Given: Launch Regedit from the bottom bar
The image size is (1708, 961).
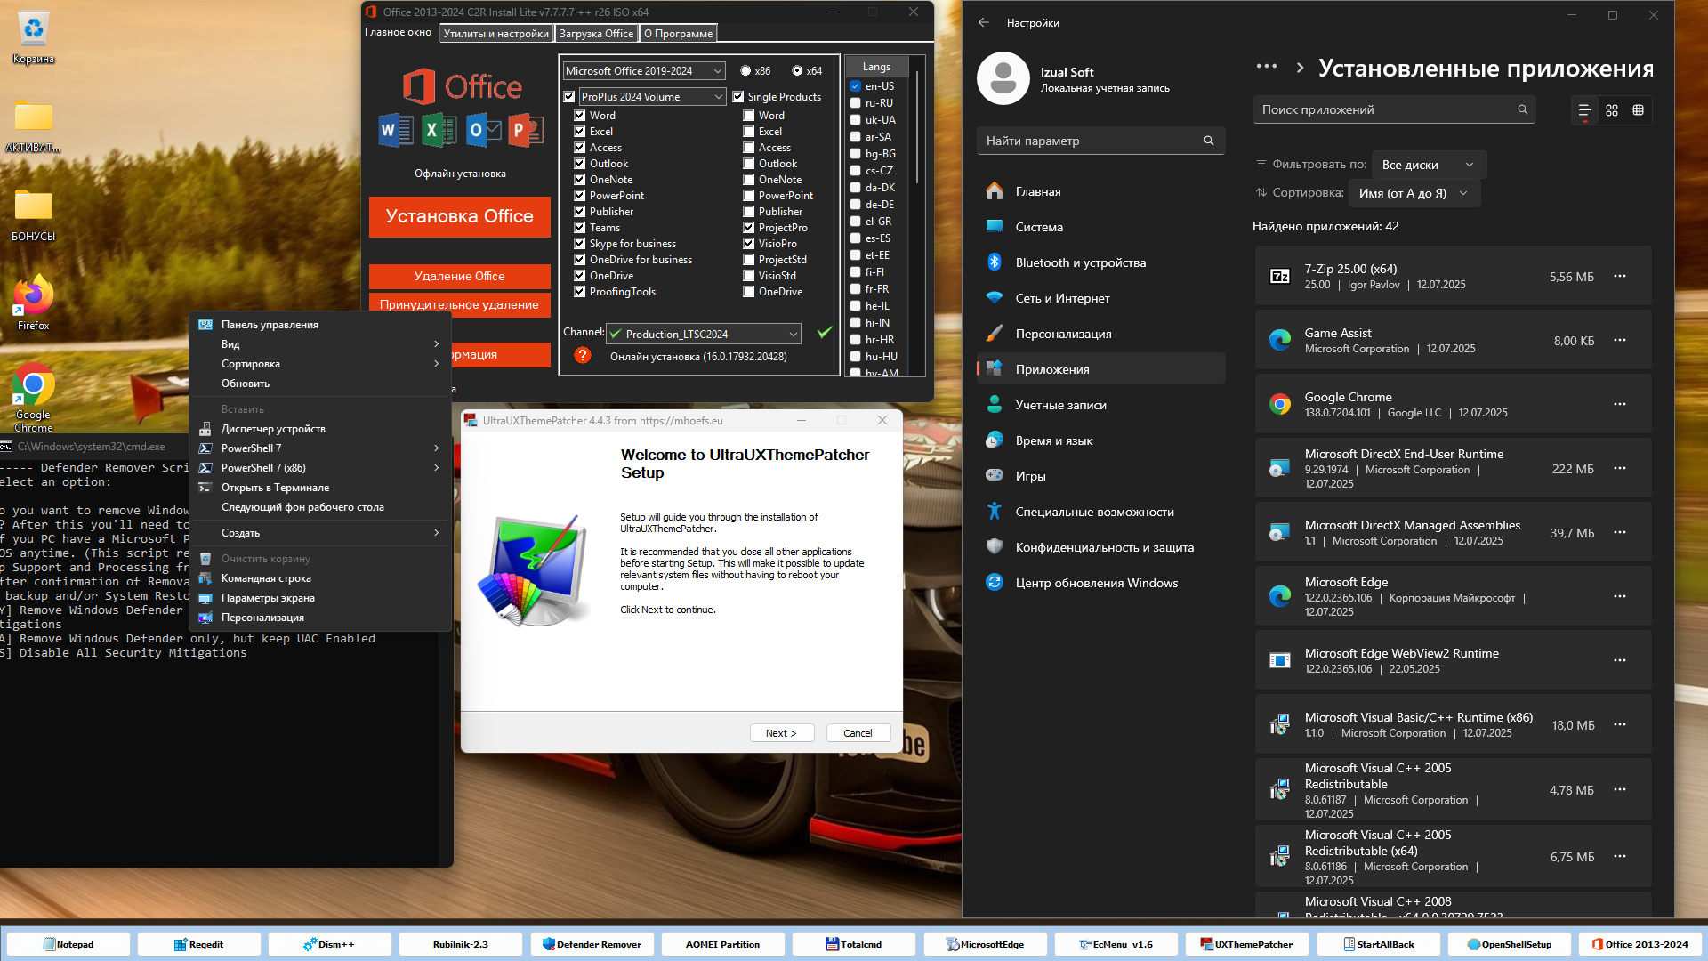Looking at the screenshot, I should click(x=199, y=944).
